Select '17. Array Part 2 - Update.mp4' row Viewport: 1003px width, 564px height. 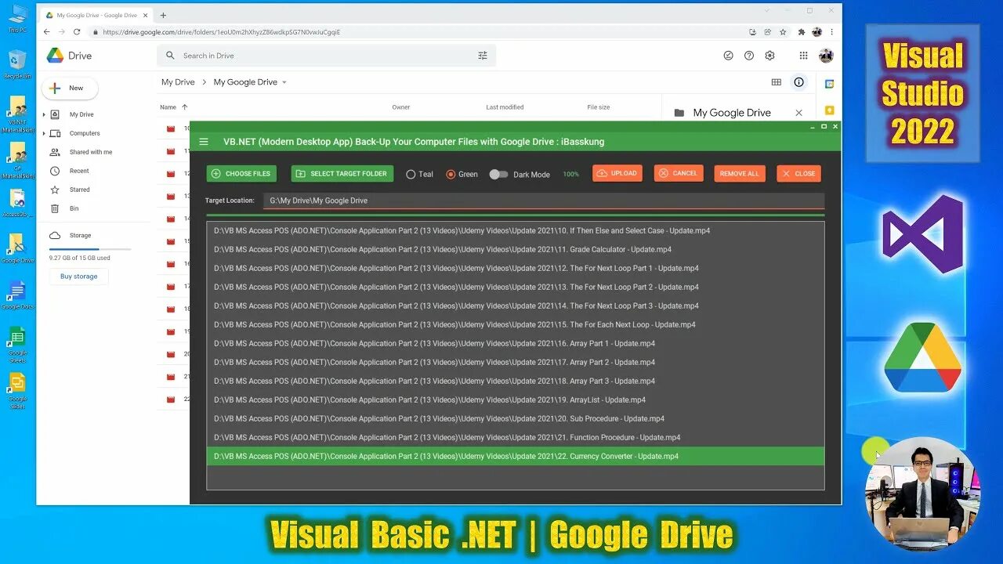[516, 363]
